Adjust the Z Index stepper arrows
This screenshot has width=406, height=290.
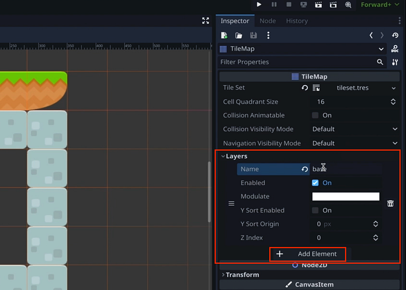[x=375, y=238]
